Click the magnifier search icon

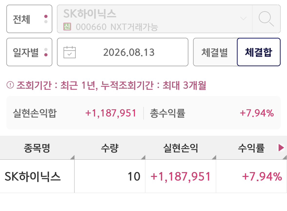click(266, 19)
